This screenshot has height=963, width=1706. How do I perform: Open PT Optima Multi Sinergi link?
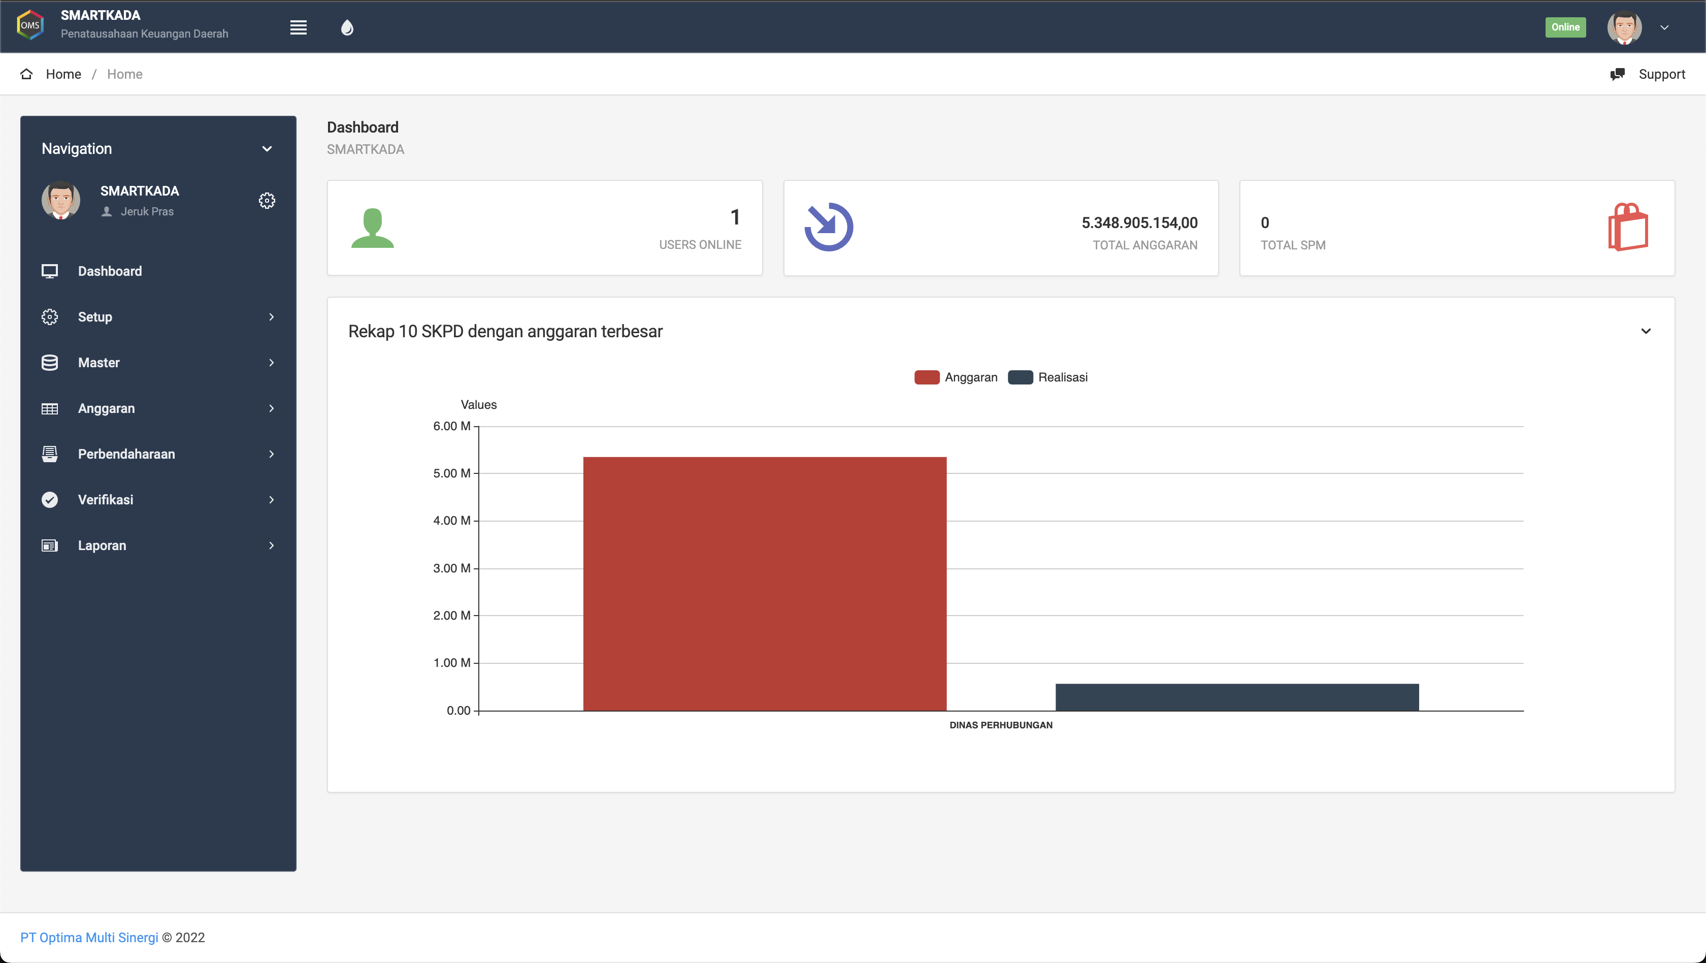(89, 937)
